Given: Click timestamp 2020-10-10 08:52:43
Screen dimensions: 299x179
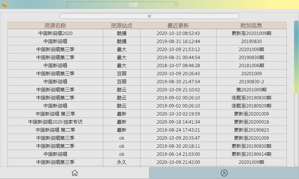Looking at the screenshot, I should pyautogui.click(x=178, y=33).
